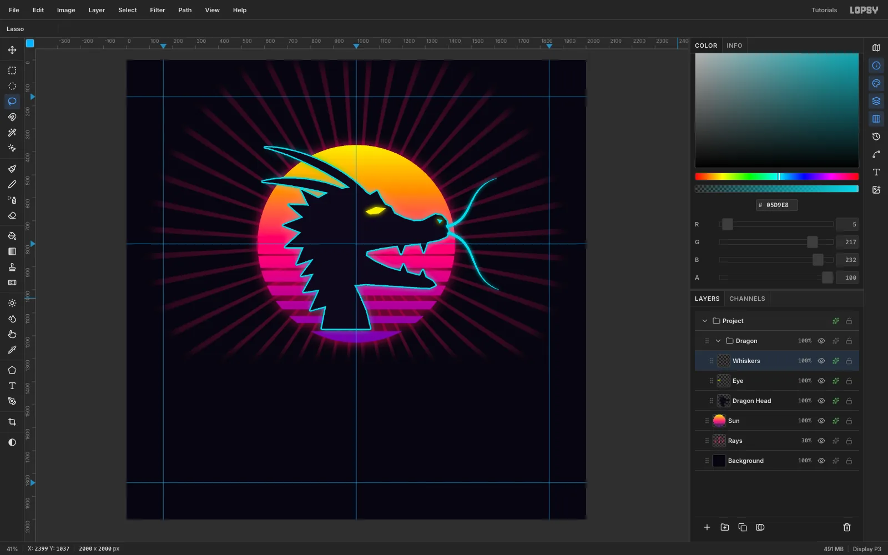Click the 41% zoom level in status bar

pyautogui.click(x=12, y=549)
